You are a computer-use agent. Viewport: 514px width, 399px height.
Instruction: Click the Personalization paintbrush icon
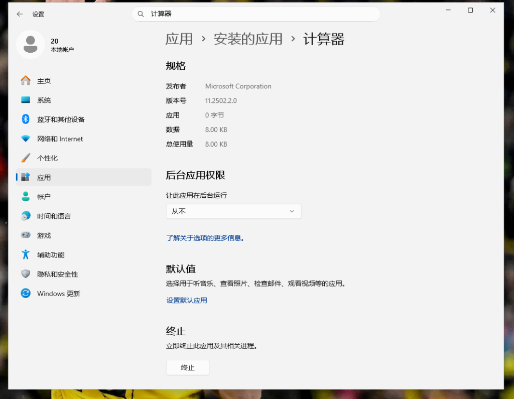pos(26,158)
